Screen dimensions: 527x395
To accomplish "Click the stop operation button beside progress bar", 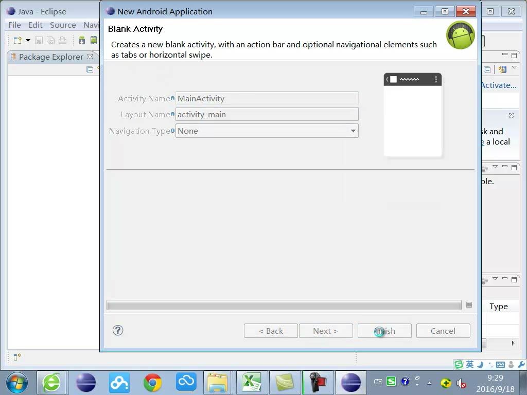I will (x=469, y=304).
